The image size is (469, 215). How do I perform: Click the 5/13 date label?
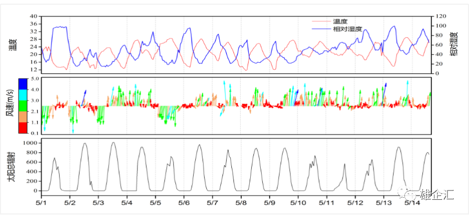coord(384,202)
